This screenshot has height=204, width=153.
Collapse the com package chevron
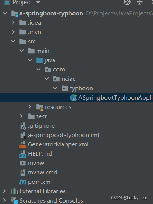point(38,69)
